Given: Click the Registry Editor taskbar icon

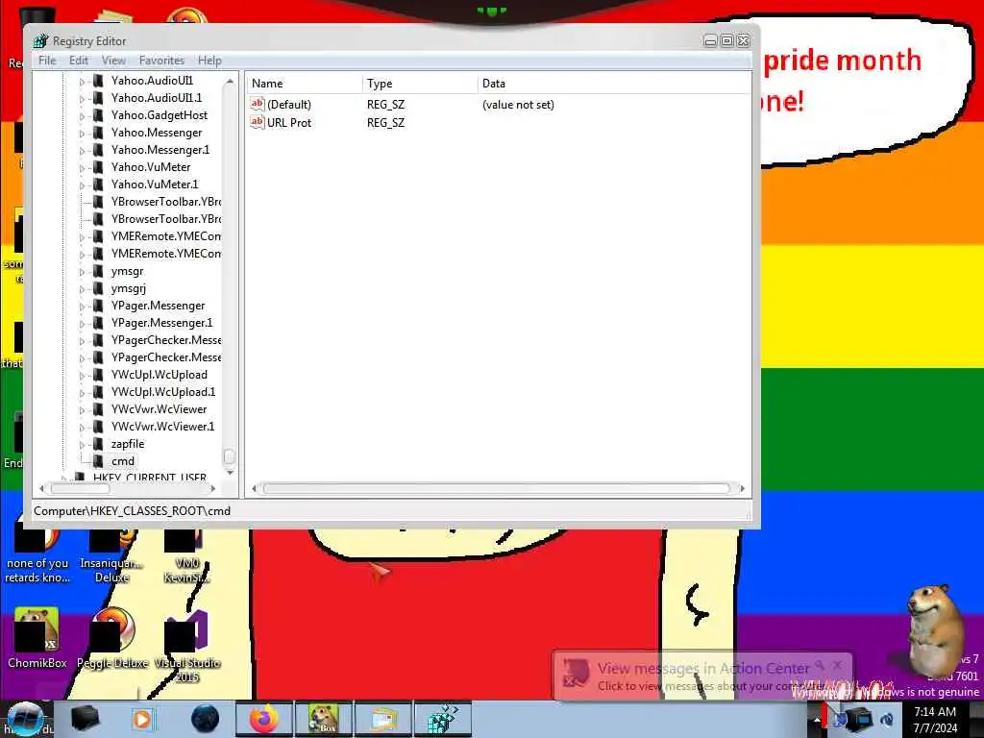Looking at the screenshot, I should click(x=443, y=719).
